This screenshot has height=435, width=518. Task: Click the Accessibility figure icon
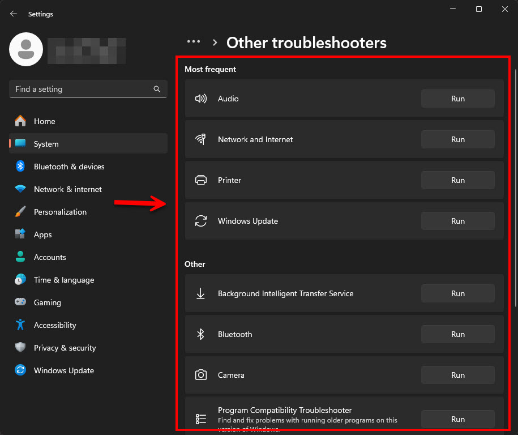(20, 325)
